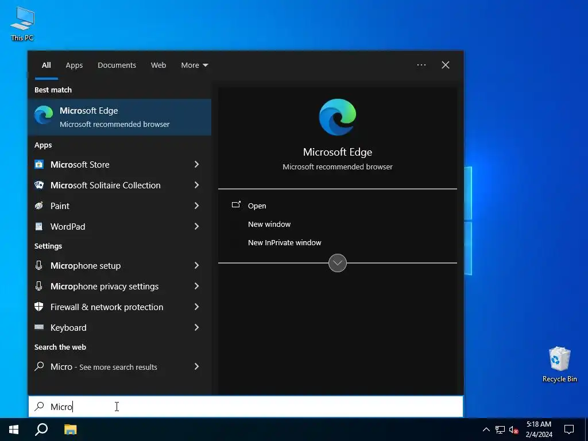Image resolution: width=588 pixels, height=441 pixels.
Task: Expand the web search result arrow
Action: (x=196, y=366)
